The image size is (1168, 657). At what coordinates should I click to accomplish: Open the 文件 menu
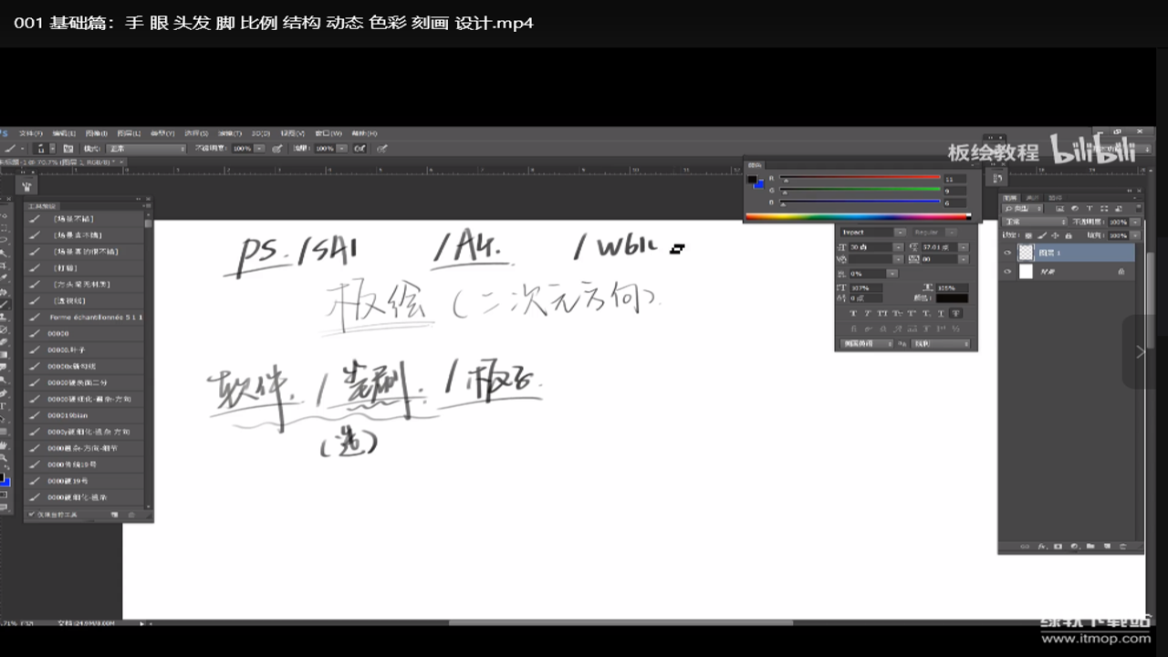[x=31, y=133]
